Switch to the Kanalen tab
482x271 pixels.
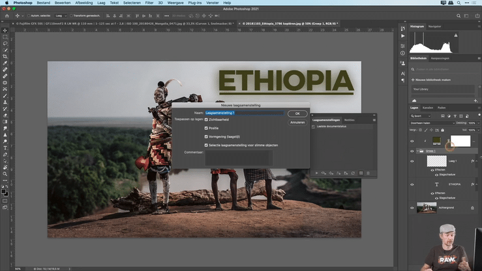pos(428,108)
